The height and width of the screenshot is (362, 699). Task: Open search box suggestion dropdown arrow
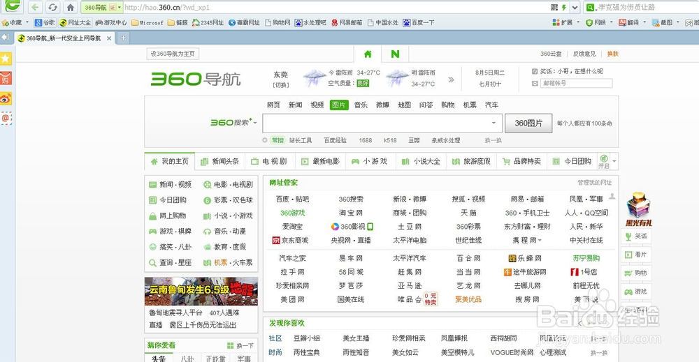493,123
